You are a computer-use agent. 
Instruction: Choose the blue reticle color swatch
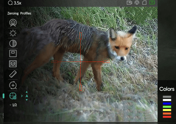coord(167,103)
